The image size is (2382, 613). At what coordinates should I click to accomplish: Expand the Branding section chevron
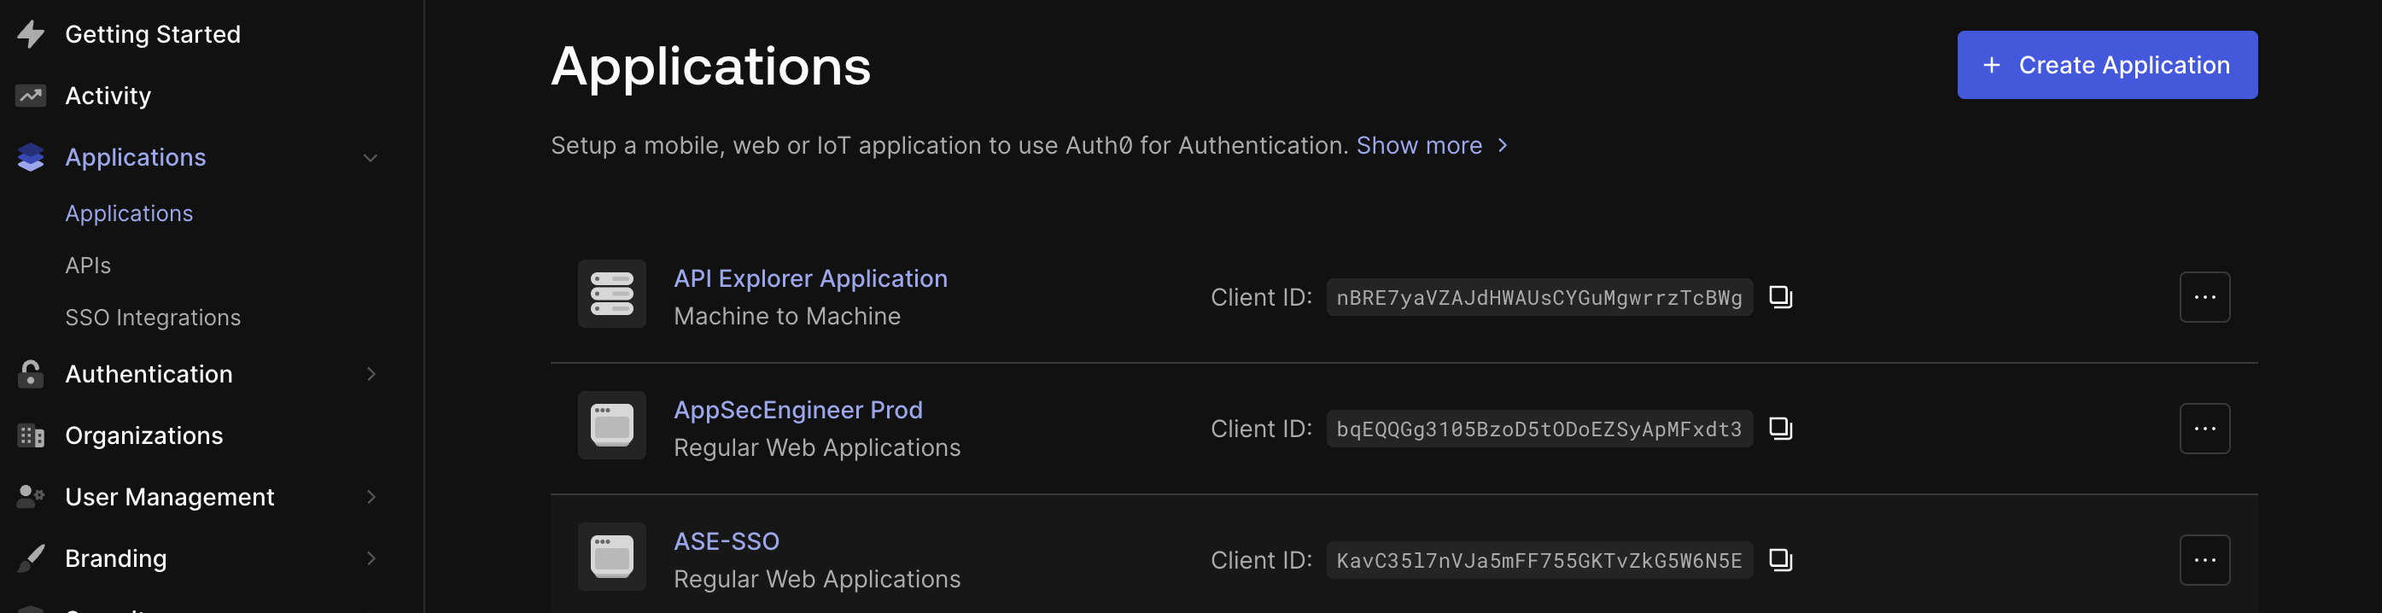[371, 558]
